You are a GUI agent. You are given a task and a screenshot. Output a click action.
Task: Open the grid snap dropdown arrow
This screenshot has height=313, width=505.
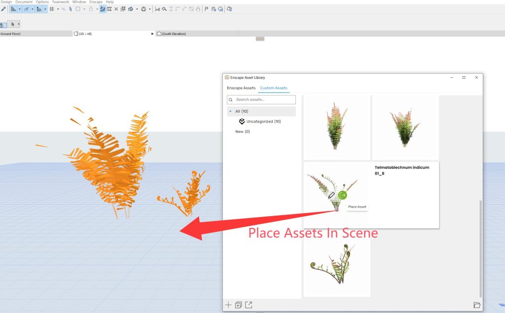[x=58, y=9]
